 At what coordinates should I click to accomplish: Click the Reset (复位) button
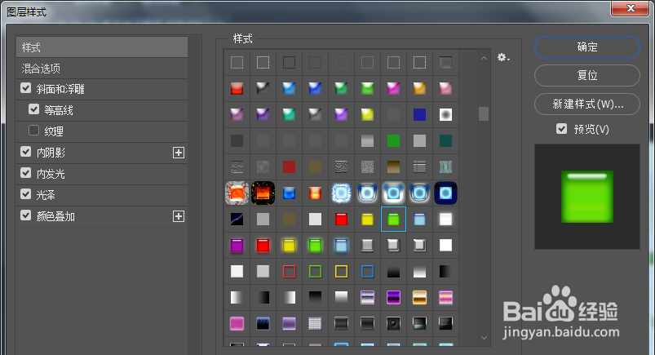click(587, 75)
